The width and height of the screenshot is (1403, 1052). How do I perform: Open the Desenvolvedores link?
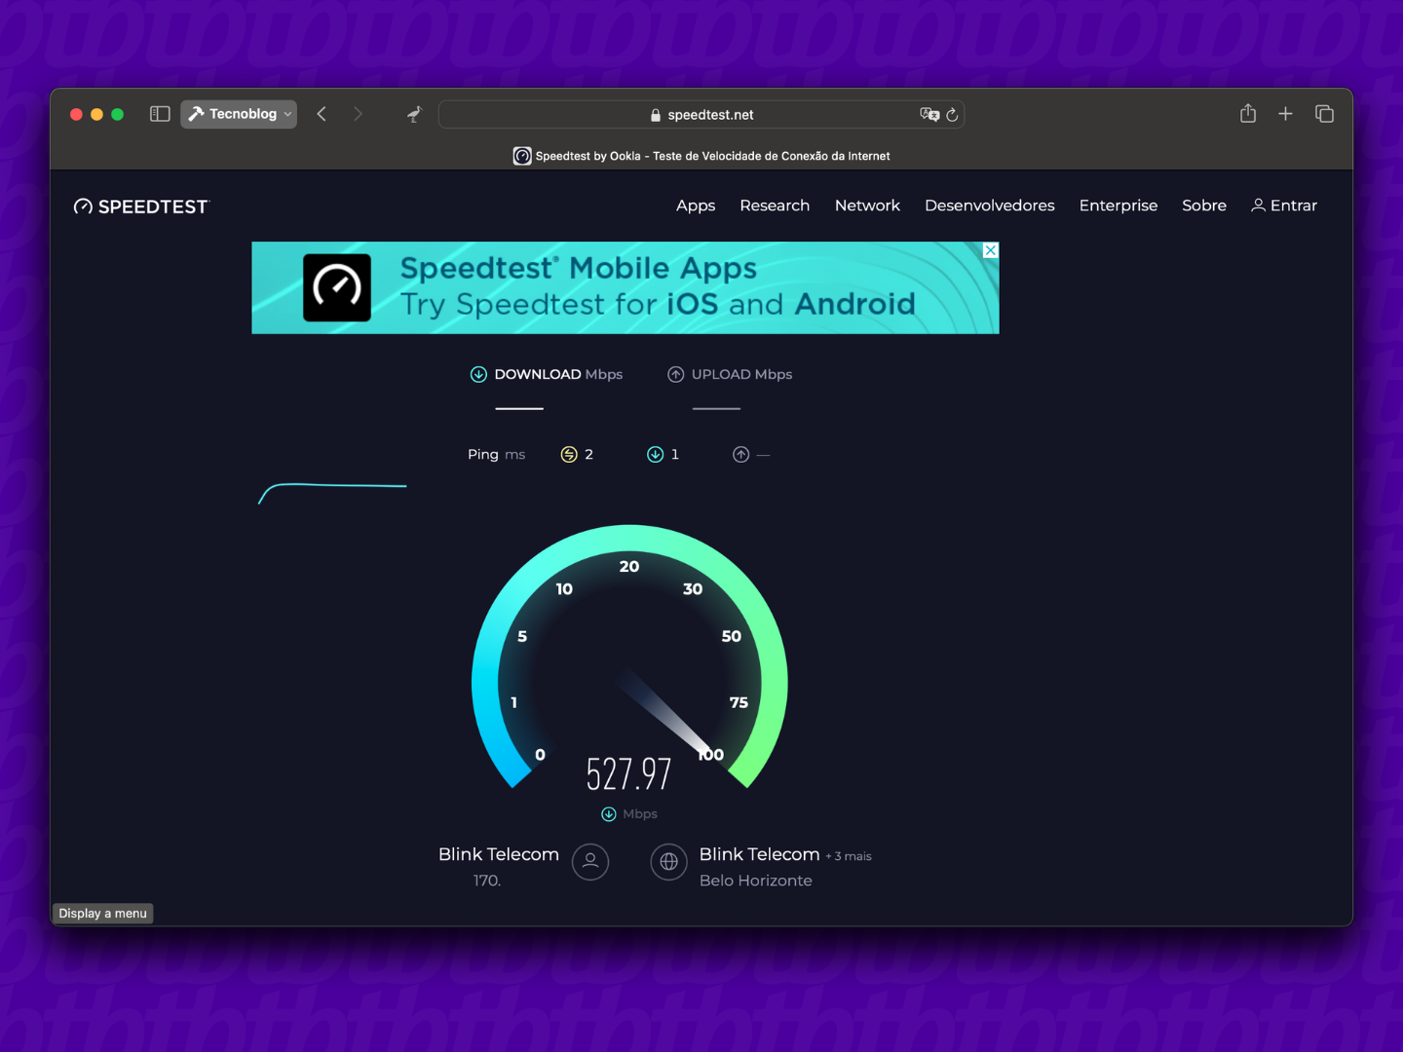(x=989, y=206)
